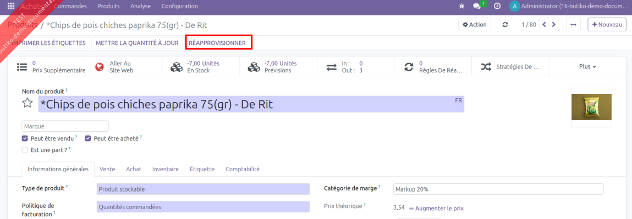Open En Stock units stat button
The image size is (632, 219).
[201, 67]
